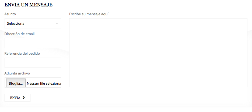Focus the Dirección de email input field

click(33, 43)
